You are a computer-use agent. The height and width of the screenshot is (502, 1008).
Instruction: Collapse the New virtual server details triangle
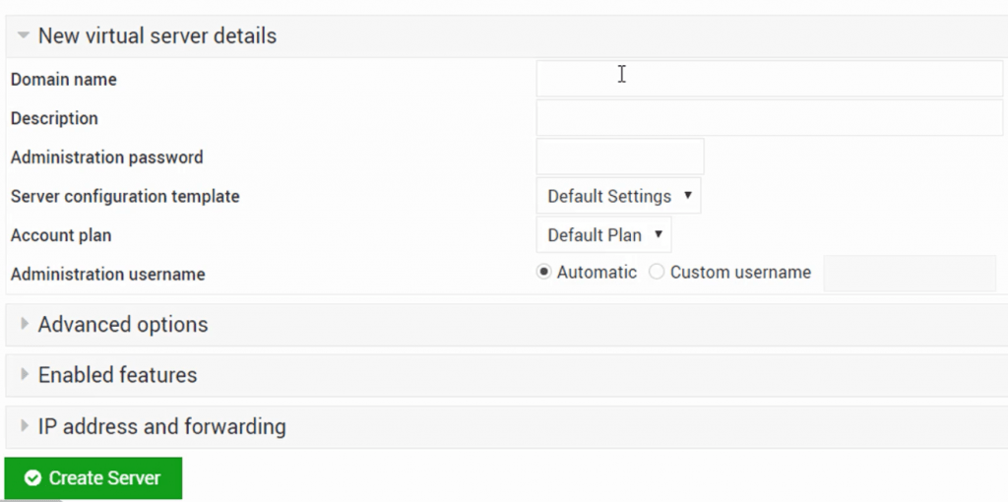click(24, 36)
